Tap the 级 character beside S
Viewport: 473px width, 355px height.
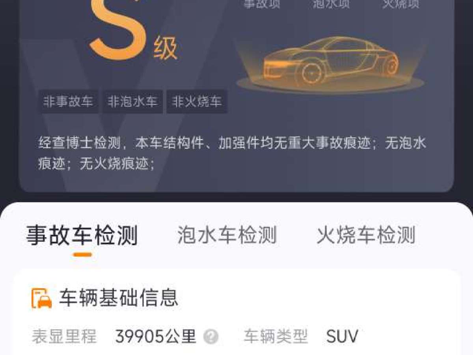tap(166, 49)
